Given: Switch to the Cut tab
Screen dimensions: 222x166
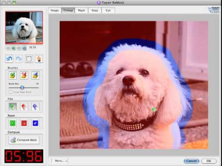Looking at the screenshot, I should 108,10.
